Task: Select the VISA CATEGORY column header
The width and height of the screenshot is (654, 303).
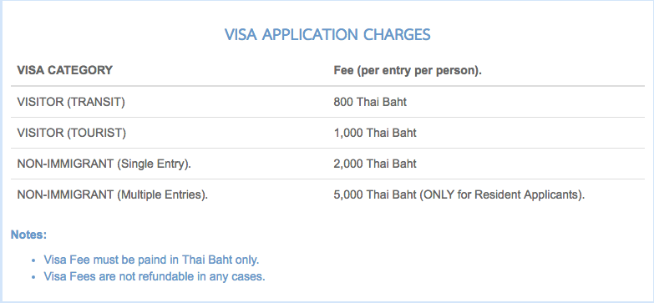Action: tap(64, 70)
